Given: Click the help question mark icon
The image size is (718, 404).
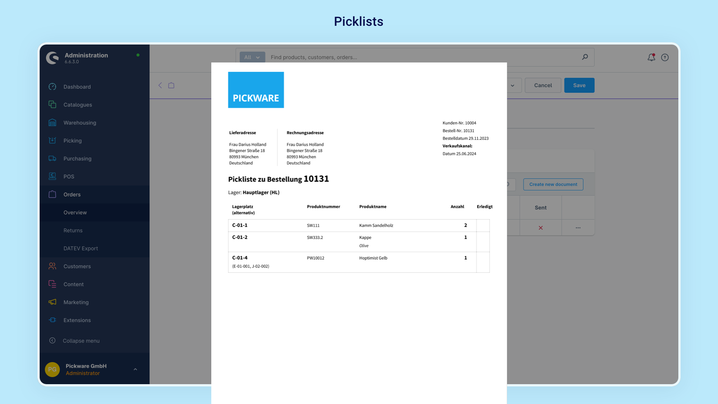Looking at the screenshot, I should [665, 57].
